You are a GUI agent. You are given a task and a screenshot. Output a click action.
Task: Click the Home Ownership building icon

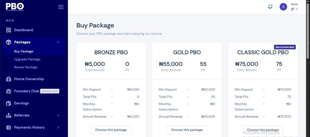tap(8, 79)
